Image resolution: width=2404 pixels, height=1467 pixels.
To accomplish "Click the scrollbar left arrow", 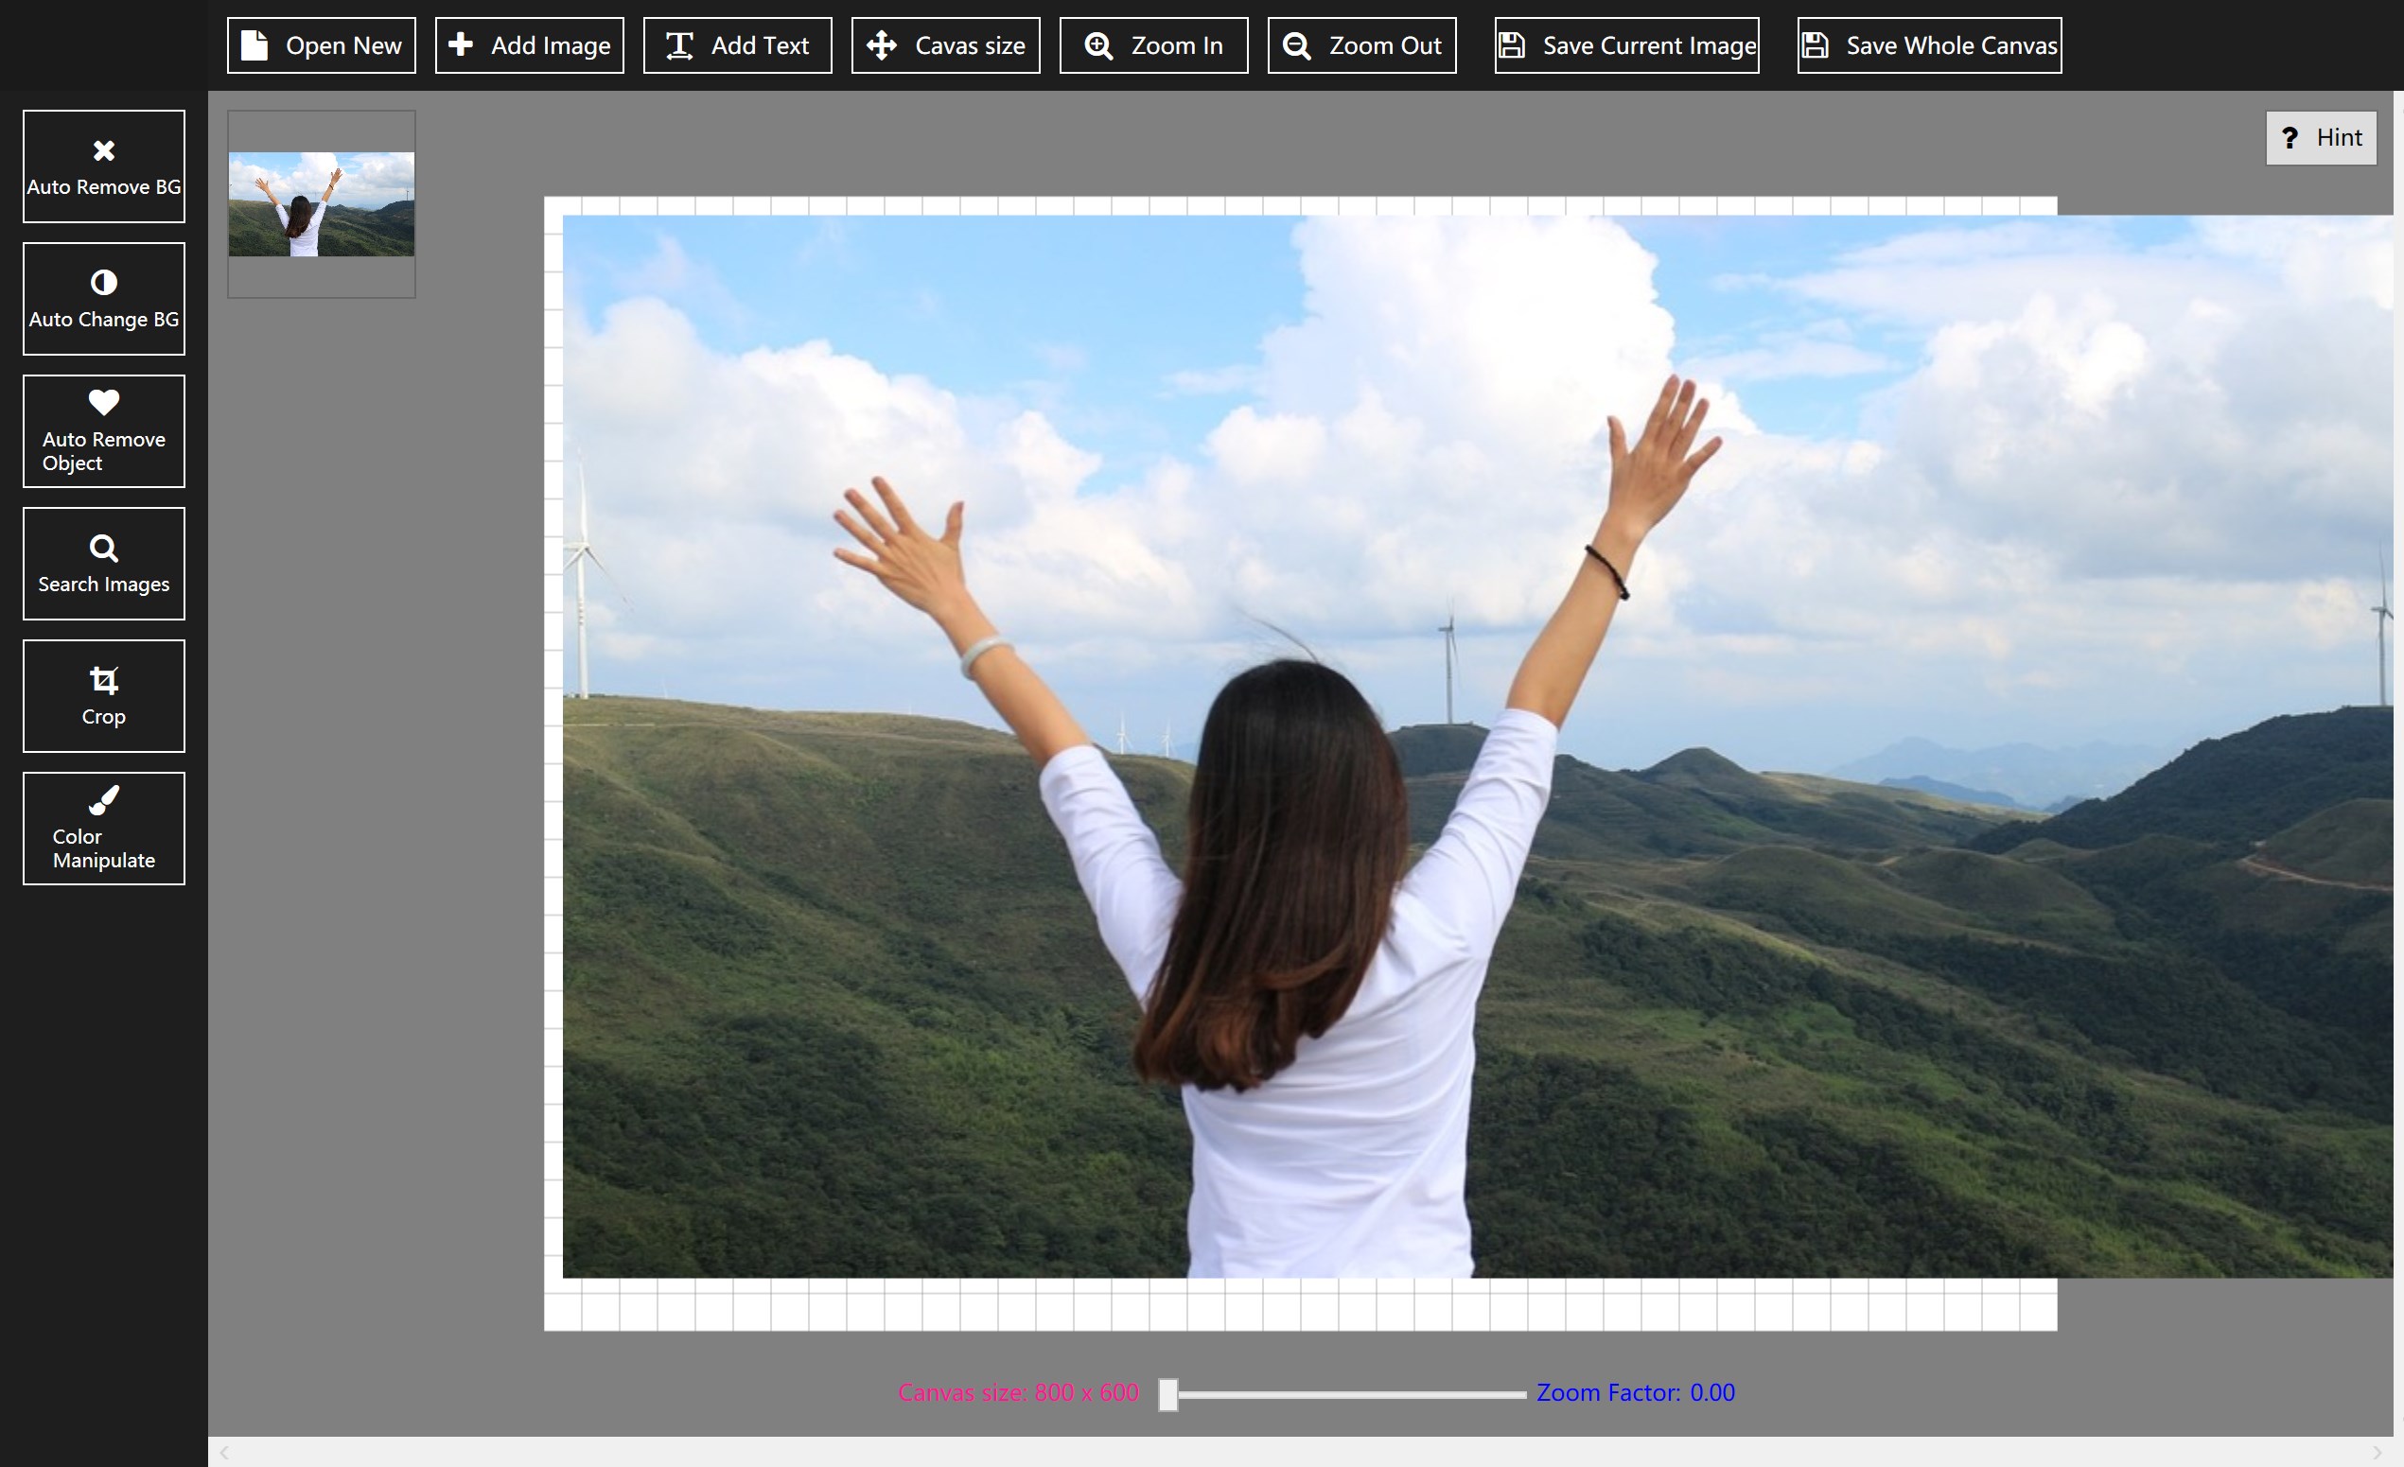I will [x=224, y=1453].
